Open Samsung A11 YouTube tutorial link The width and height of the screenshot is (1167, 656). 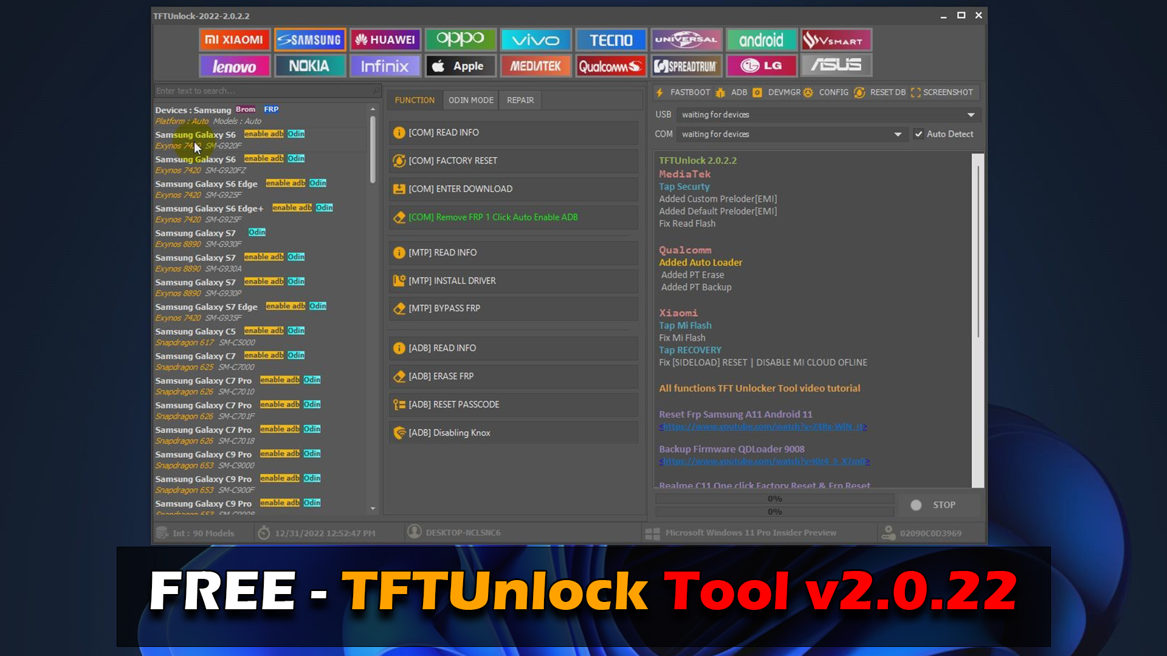click(762, 427)
